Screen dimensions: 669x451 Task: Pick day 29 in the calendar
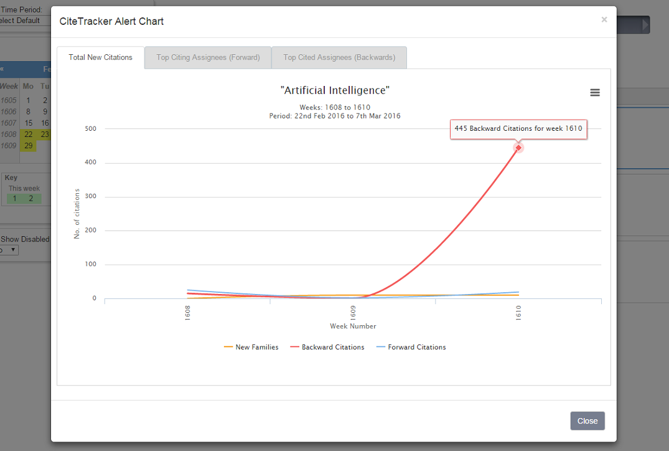click(28, 146)
